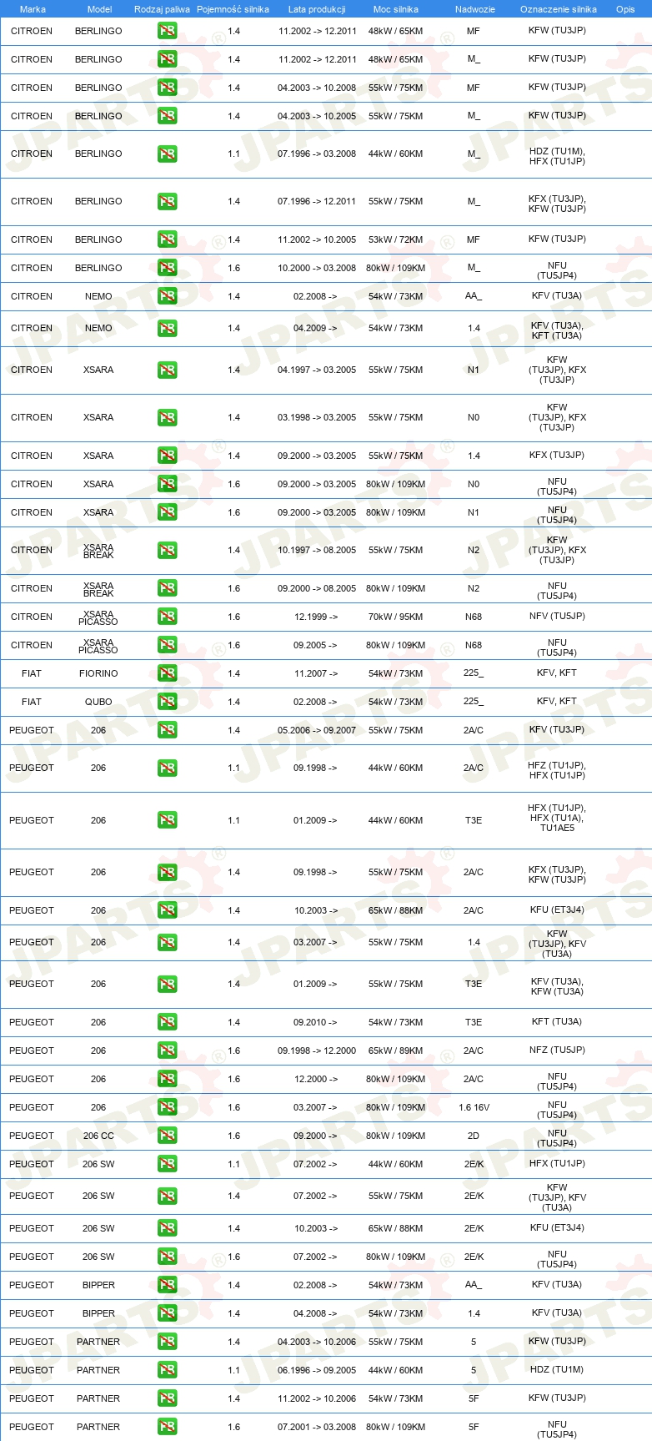Click fuel icon in Peugeot 206 SW 1.1 row
Screen dimensions: 652x1441
click(167, 1164)
